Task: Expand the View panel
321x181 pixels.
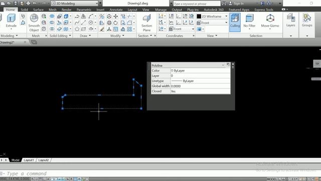Action: (212, 36)
